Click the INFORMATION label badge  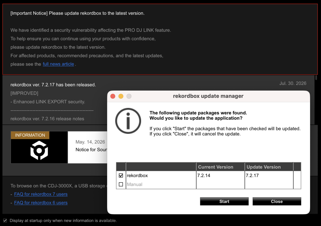coord(30,135)
